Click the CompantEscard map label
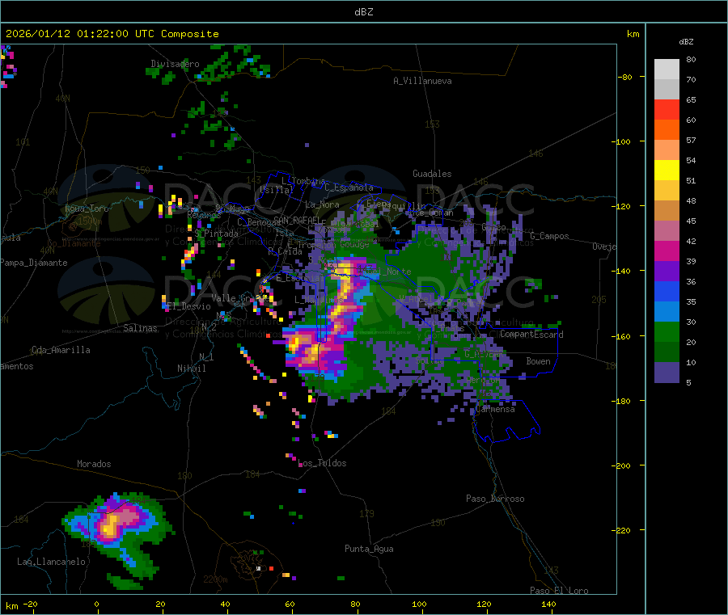This screenshot has width=728, height=615. pos(531,335)
